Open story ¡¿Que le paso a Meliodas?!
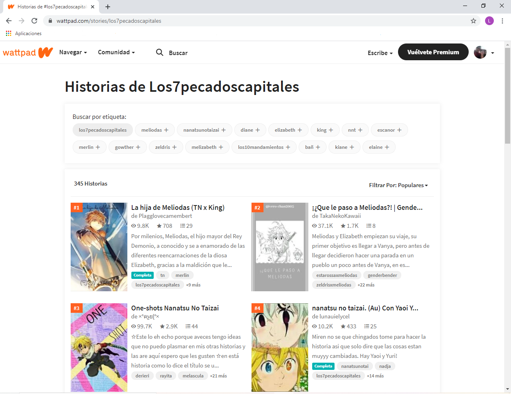This screenshot has width=511, height=395. 367,207
